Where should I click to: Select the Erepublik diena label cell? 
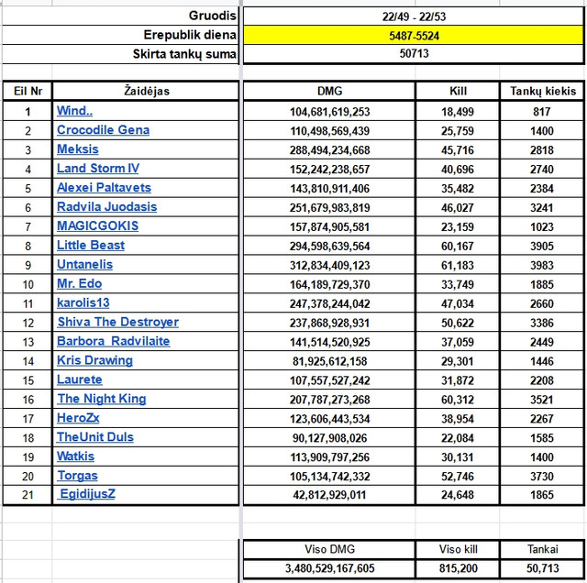point(120,35)
